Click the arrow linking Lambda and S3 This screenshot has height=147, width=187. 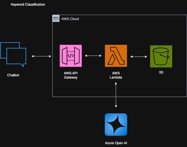138,57
